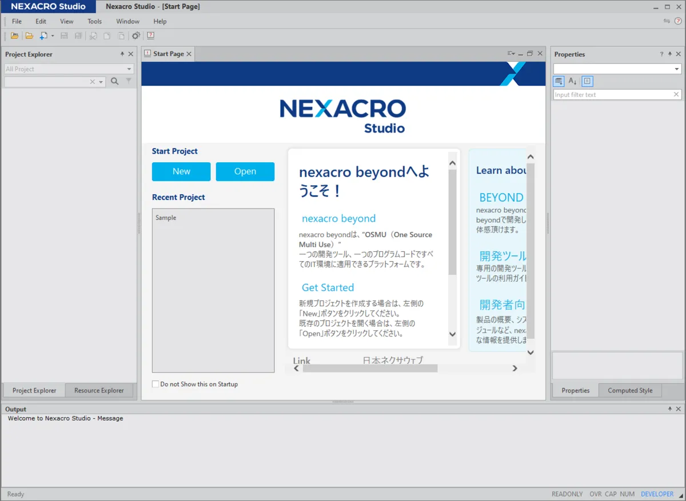Open the Properties object selector dropdown
The image size is (686, 501).
click(x=677, y=68)
